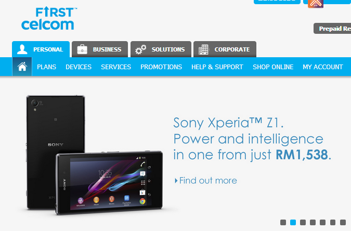Open the Plans menu

point(47,67)
